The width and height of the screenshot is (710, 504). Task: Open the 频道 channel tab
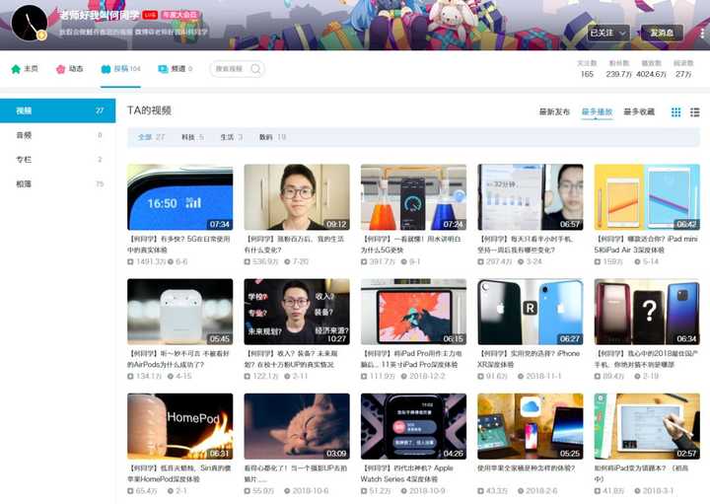pos(175,69)
